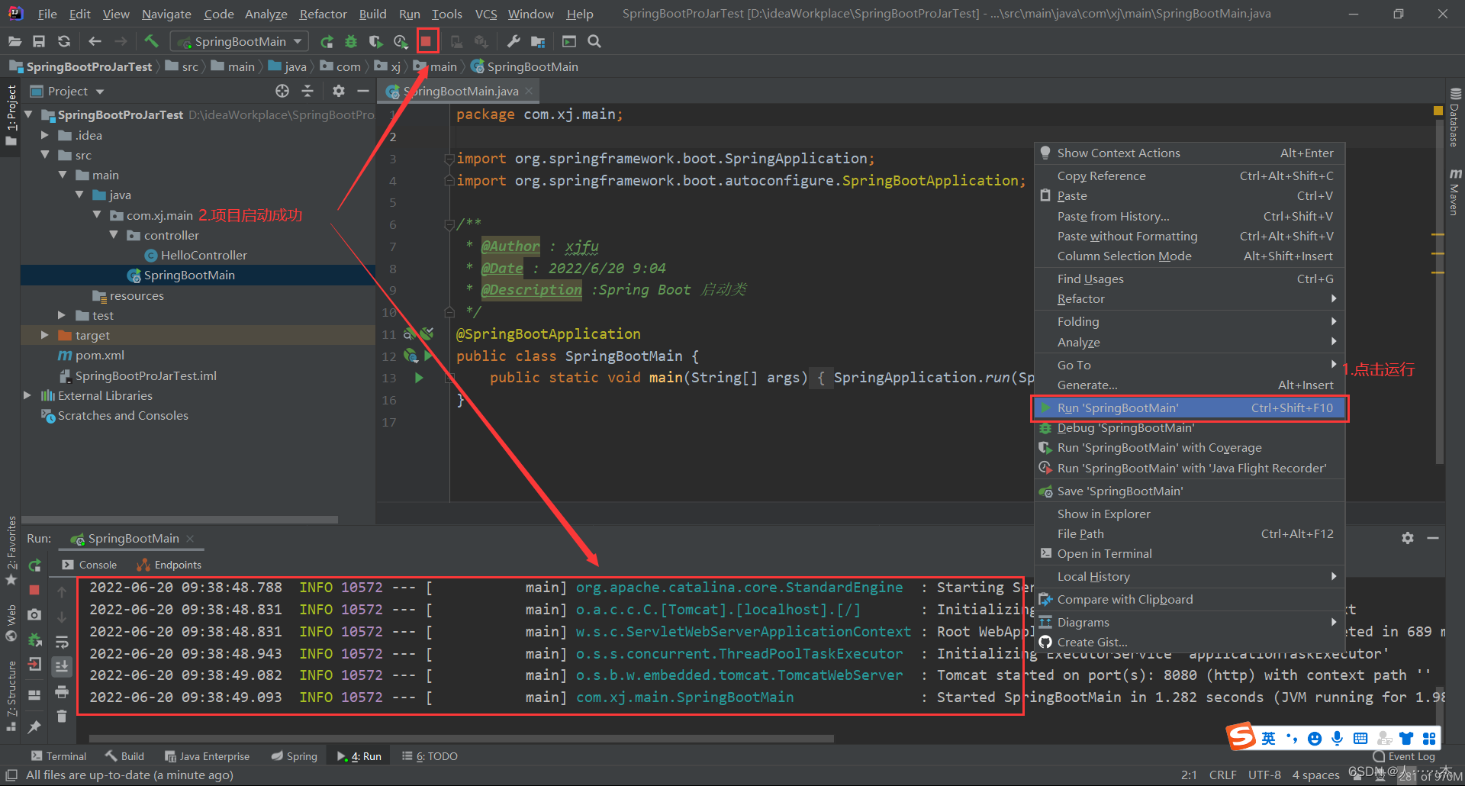This screenshot has width=1465, height=786.
Task: Pin the Run tab with the pin icon
Action: tap(34, 727)
